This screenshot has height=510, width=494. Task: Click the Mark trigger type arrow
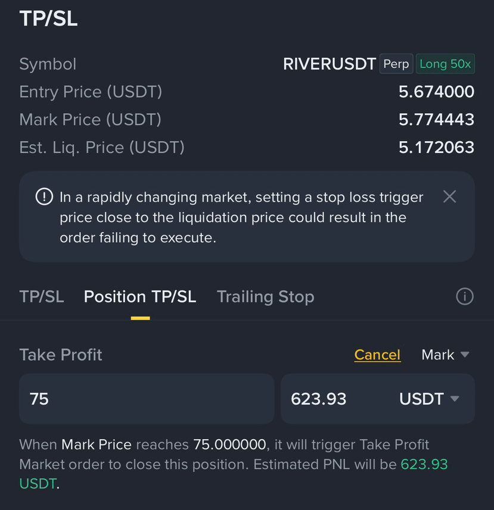click(465, 354)
